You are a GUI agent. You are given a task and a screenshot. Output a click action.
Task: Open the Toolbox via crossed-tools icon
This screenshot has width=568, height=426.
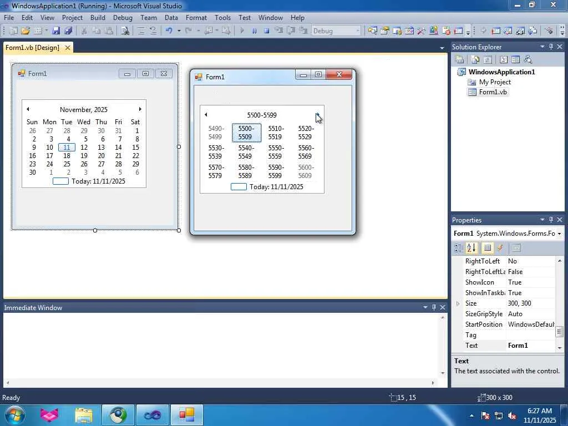tap(421, 31)
